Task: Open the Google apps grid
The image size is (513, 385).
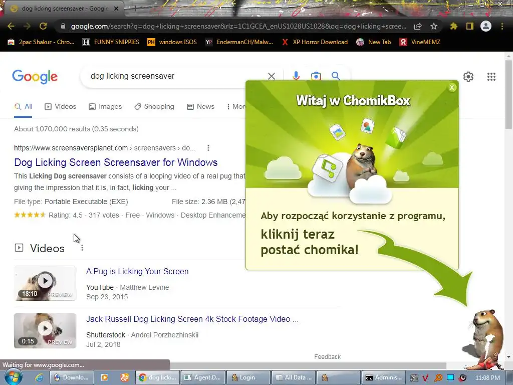Action: pos(491,77)
